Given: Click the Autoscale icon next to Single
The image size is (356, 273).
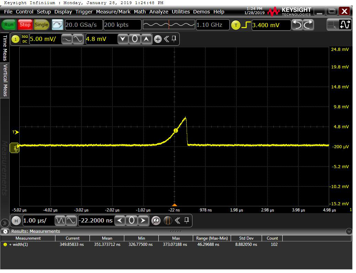Looking at the screenshot, I should click(x=57, y=25).
